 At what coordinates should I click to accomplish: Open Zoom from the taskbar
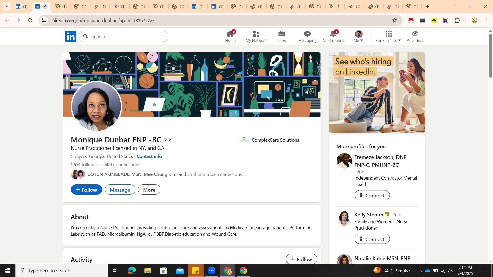tap(212, 271)
